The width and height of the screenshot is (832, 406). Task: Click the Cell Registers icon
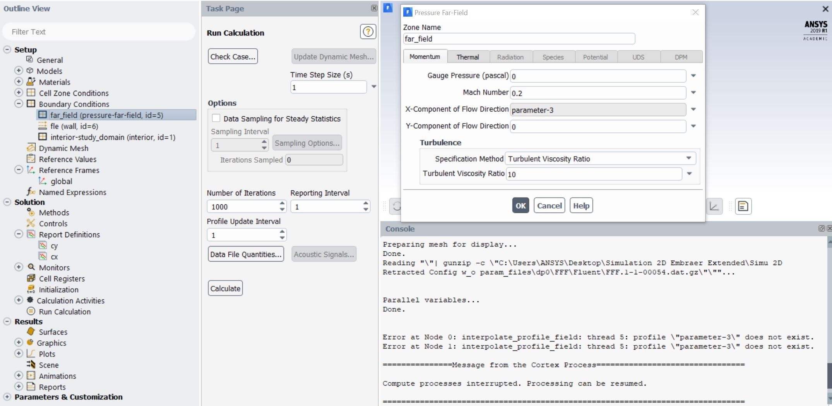pos(31,279)
